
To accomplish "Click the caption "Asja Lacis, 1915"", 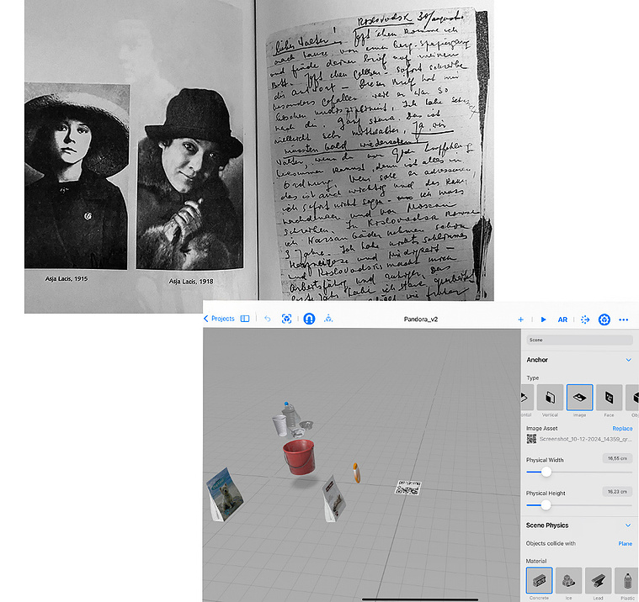I will point(67,279).
